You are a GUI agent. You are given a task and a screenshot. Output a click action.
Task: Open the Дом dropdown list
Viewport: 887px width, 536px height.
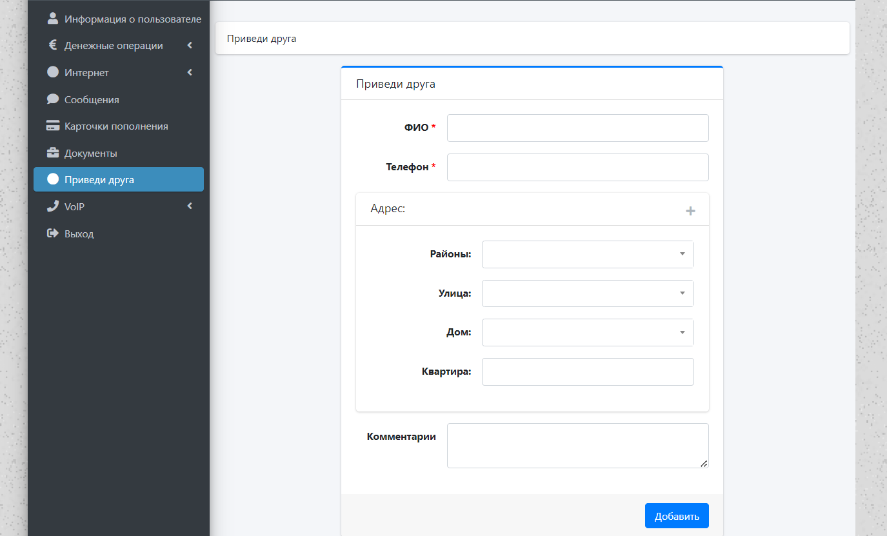[x=587, y=333]
